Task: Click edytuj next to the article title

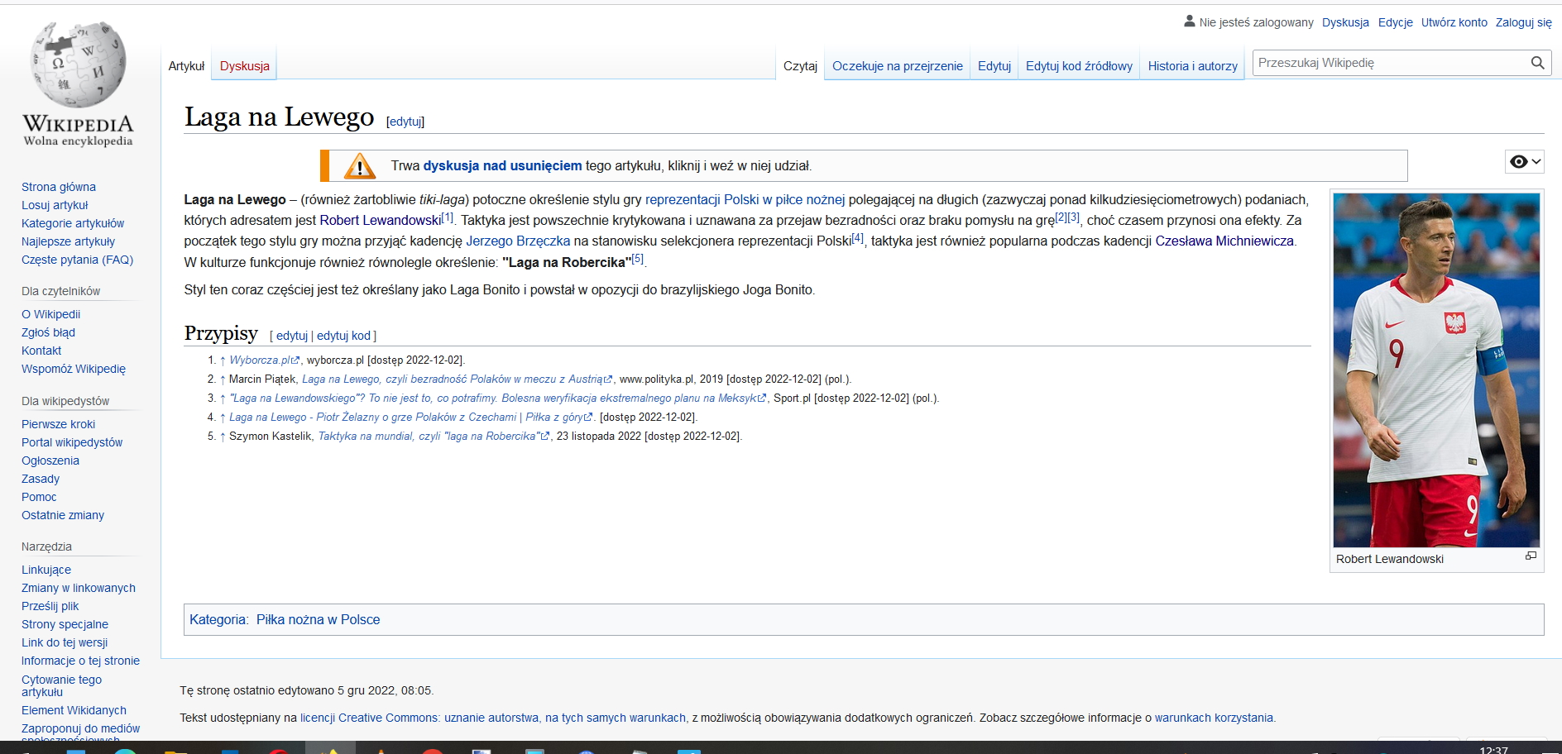Action: (405, 122)
